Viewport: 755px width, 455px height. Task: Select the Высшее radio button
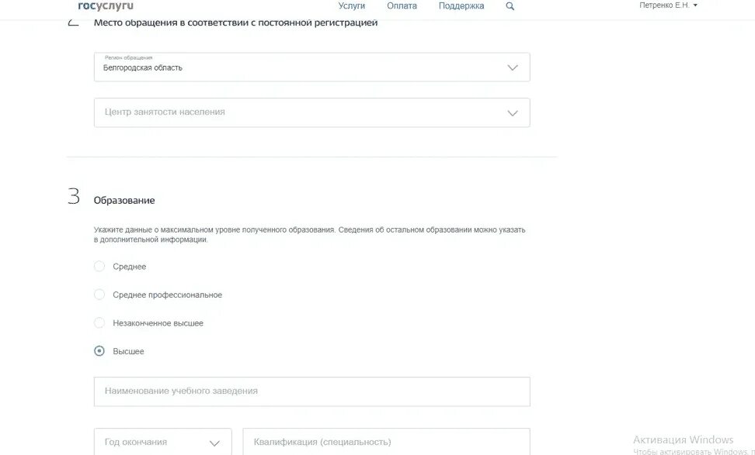point(99,351)
